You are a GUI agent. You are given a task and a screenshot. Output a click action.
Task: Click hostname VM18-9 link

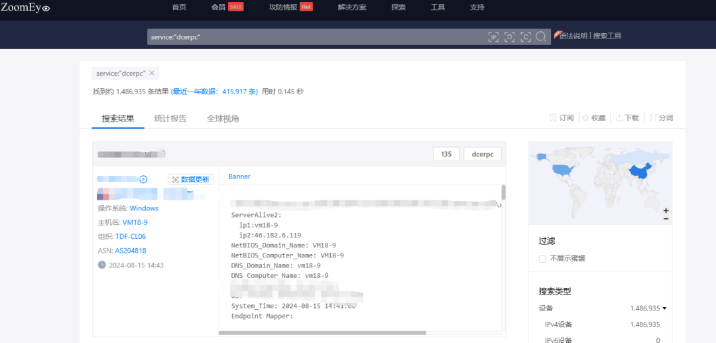click(x=135, y=222)
